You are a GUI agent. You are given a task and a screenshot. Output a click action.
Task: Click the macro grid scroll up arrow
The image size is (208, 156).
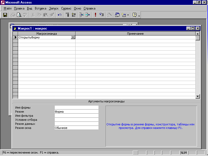click(x=198, y=34)
